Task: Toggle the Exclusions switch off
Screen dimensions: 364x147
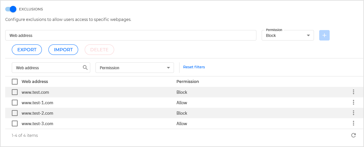Action: [11, 9]
